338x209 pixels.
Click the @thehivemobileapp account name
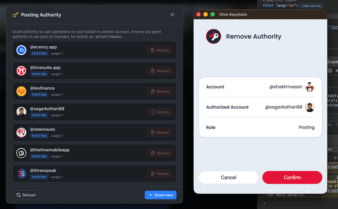point(50,150)
